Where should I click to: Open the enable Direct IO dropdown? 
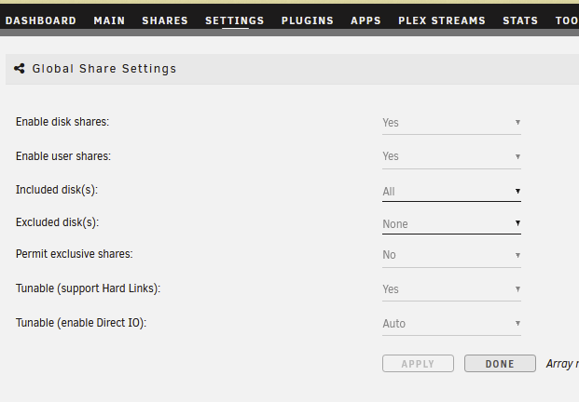pos(451,324)
